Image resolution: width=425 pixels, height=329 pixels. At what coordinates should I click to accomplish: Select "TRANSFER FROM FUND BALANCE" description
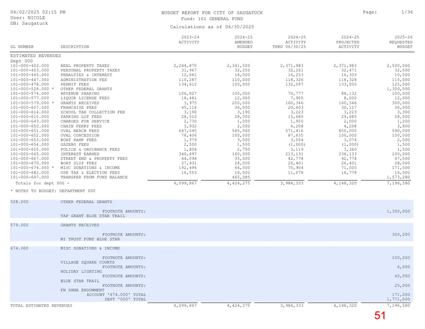(x=94, y=177)
